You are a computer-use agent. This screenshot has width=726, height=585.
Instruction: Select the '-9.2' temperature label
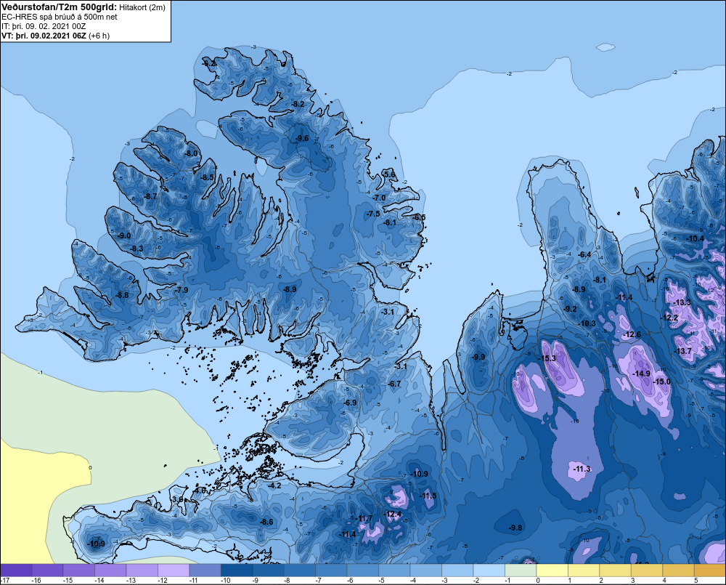coord(571,309)
